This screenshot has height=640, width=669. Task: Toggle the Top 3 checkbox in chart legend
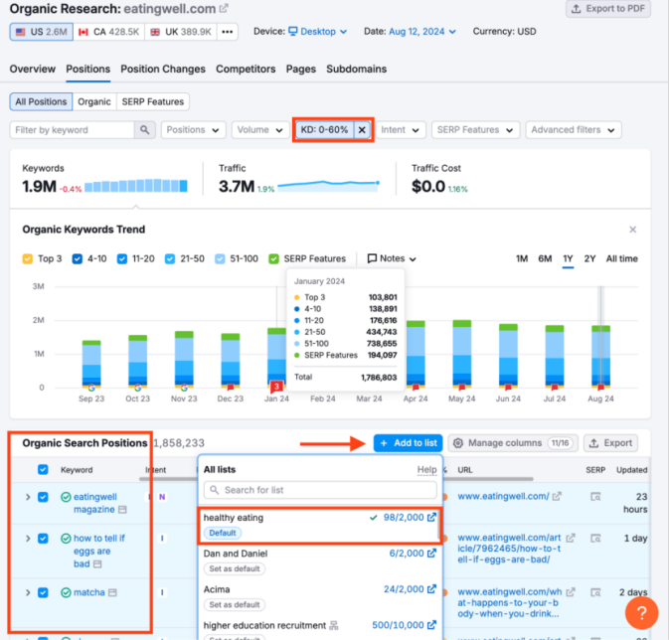pos(28,259)
